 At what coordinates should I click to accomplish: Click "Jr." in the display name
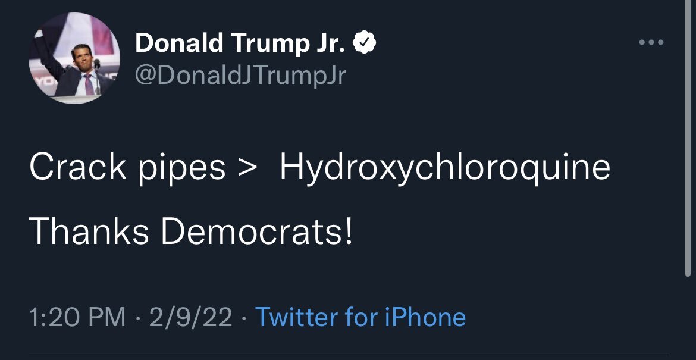coord(331,43)
